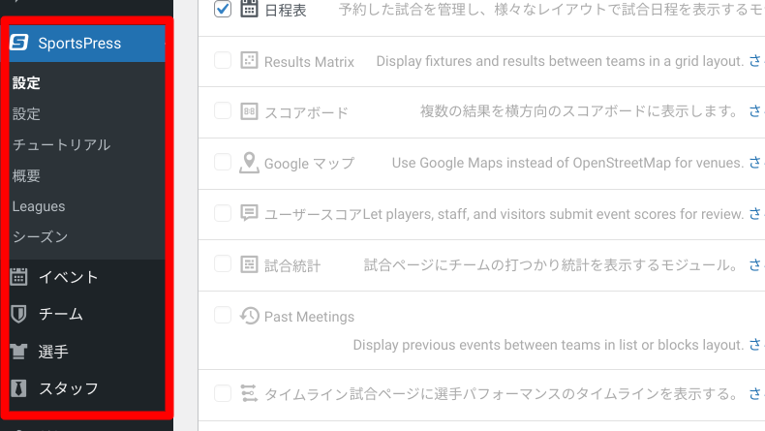Open シーズン submenu entry
This screenshot has height=431, width=765.
point(40,237)
